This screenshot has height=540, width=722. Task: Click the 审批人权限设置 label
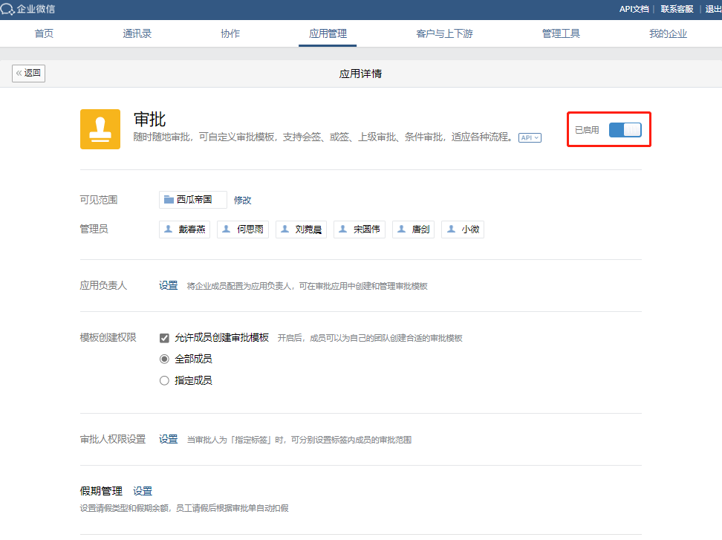click(x=113, y=439)
